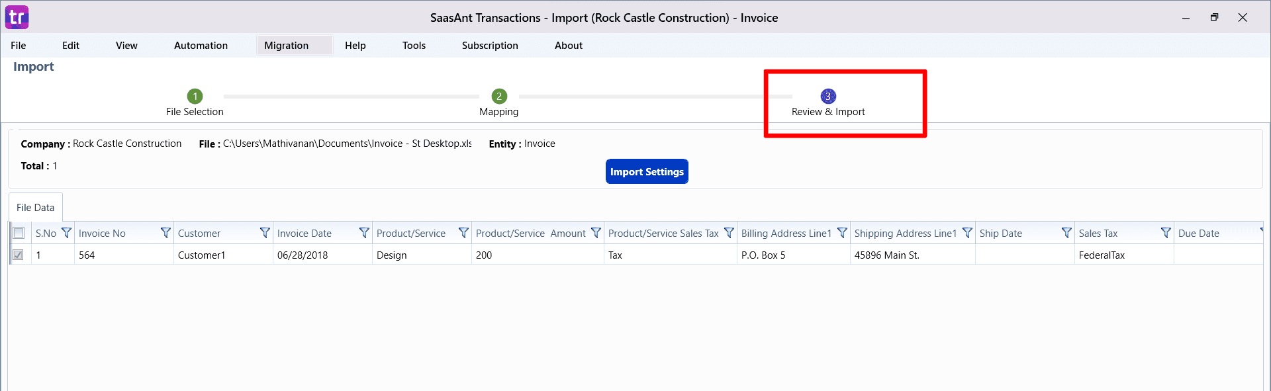Image resolution: width=1271 pixels, height=391 pixels.
Task: Open the Tools menu
Action: pyautogui.click(x=414, y=46)
